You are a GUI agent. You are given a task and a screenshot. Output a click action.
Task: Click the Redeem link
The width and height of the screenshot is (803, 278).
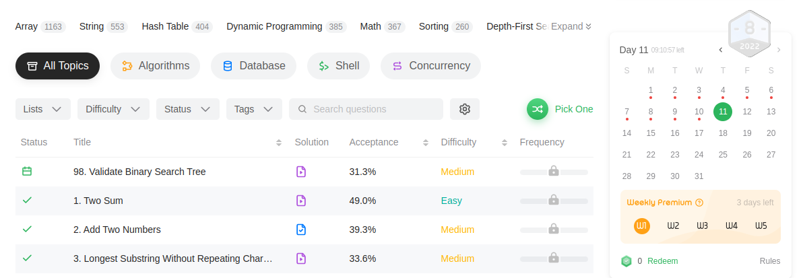[662, 261]
